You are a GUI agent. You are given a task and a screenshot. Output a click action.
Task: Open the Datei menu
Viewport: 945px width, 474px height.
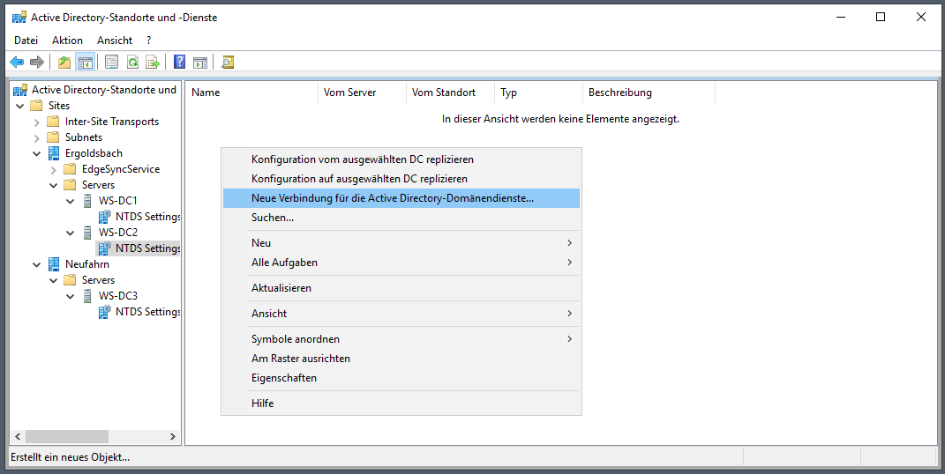pyautogui.click(x=26, y=41)
